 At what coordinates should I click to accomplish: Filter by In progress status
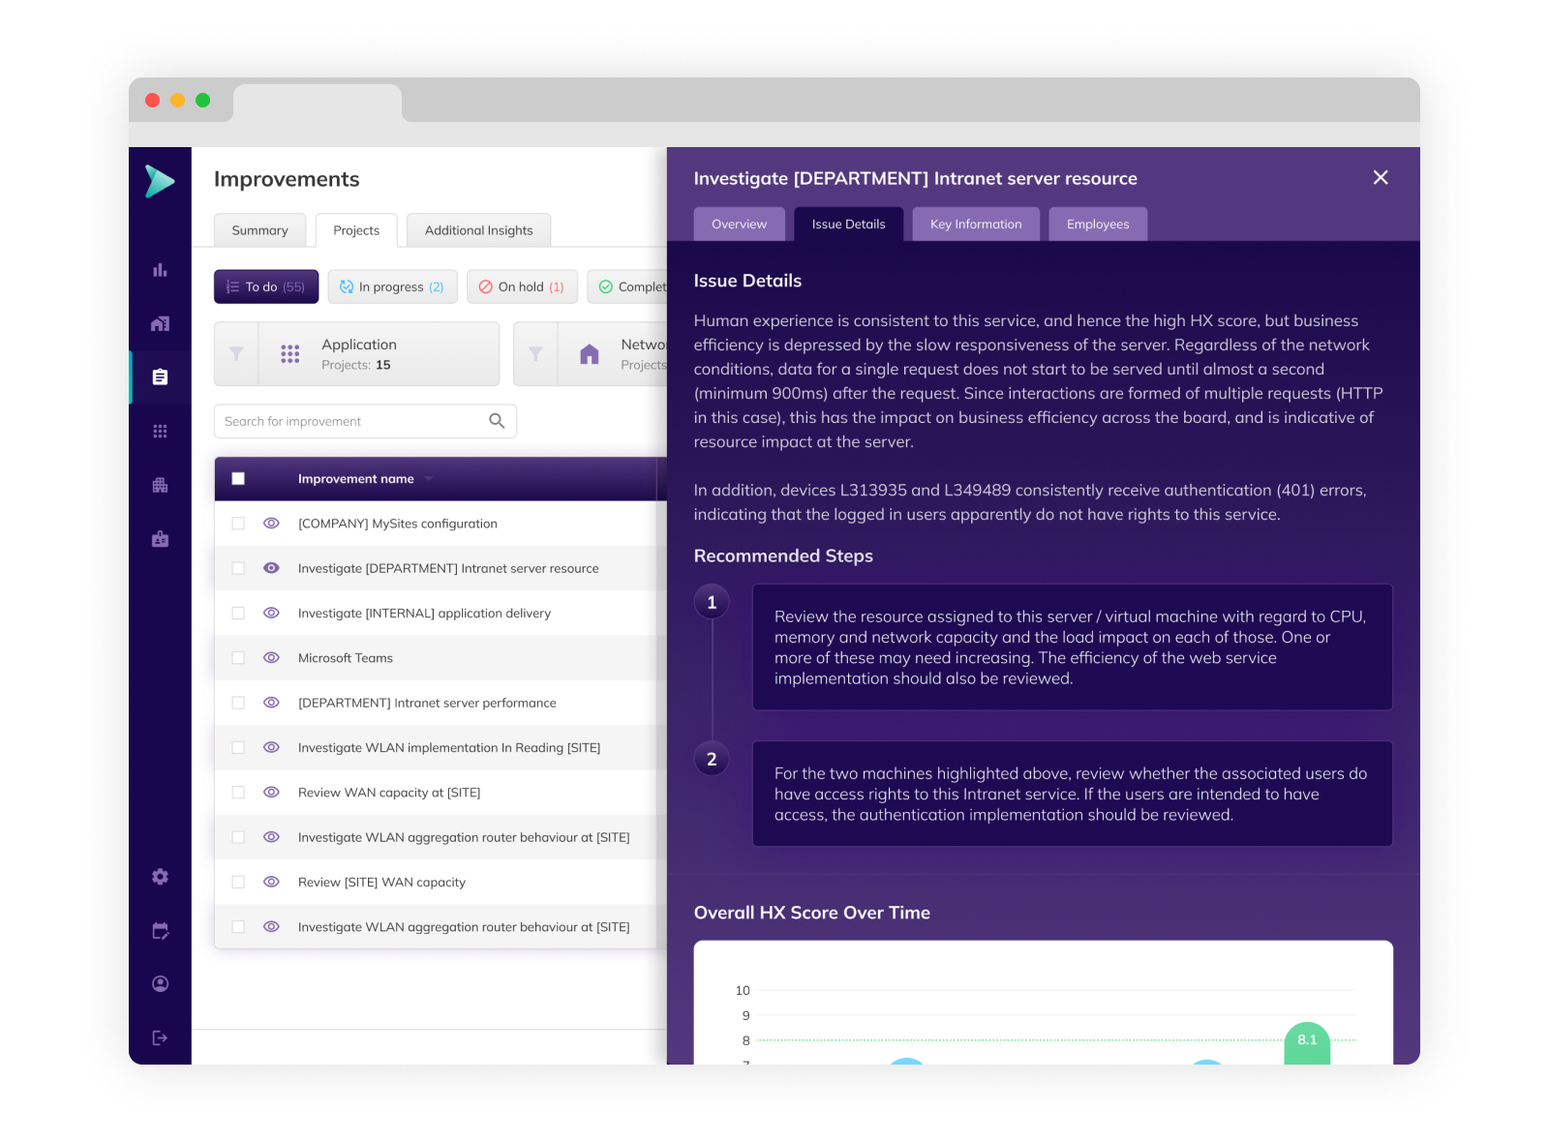[x=392, y=287]
